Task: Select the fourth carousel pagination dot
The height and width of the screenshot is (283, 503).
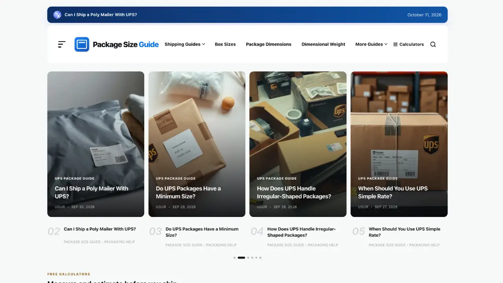Action: (252, 258)
